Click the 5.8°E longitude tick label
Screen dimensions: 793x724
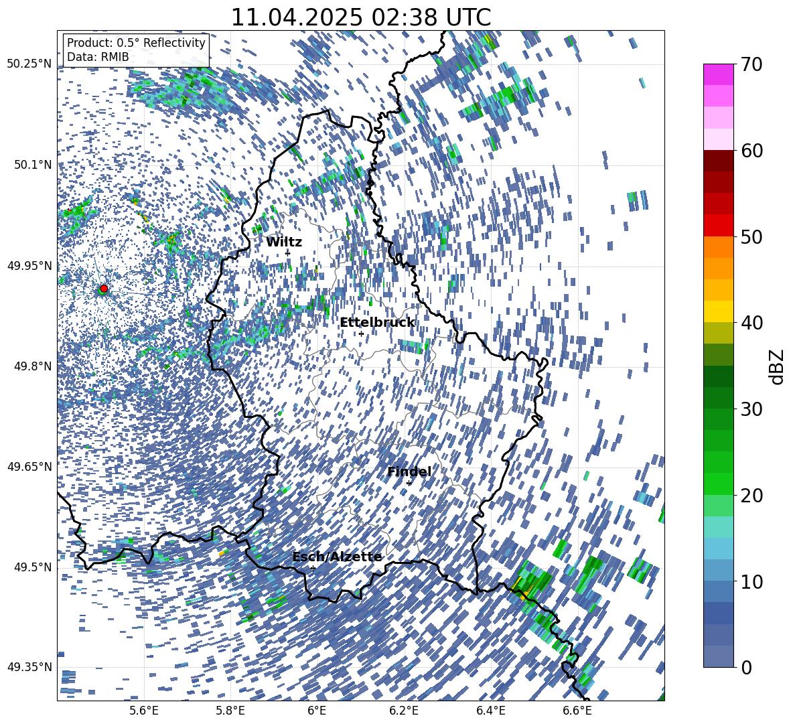(x=230, y=711)
